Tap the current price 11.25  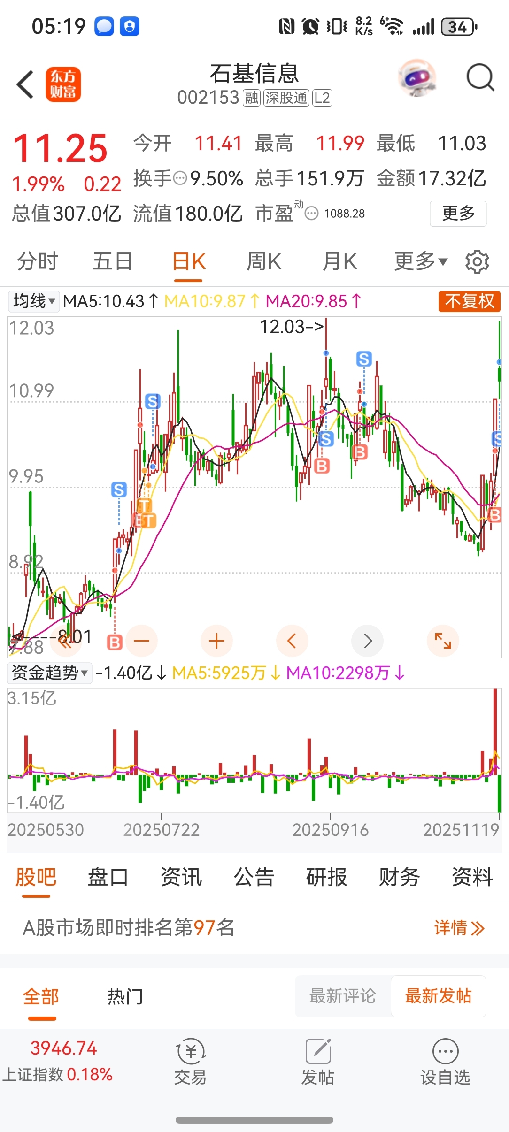point(61,148)
